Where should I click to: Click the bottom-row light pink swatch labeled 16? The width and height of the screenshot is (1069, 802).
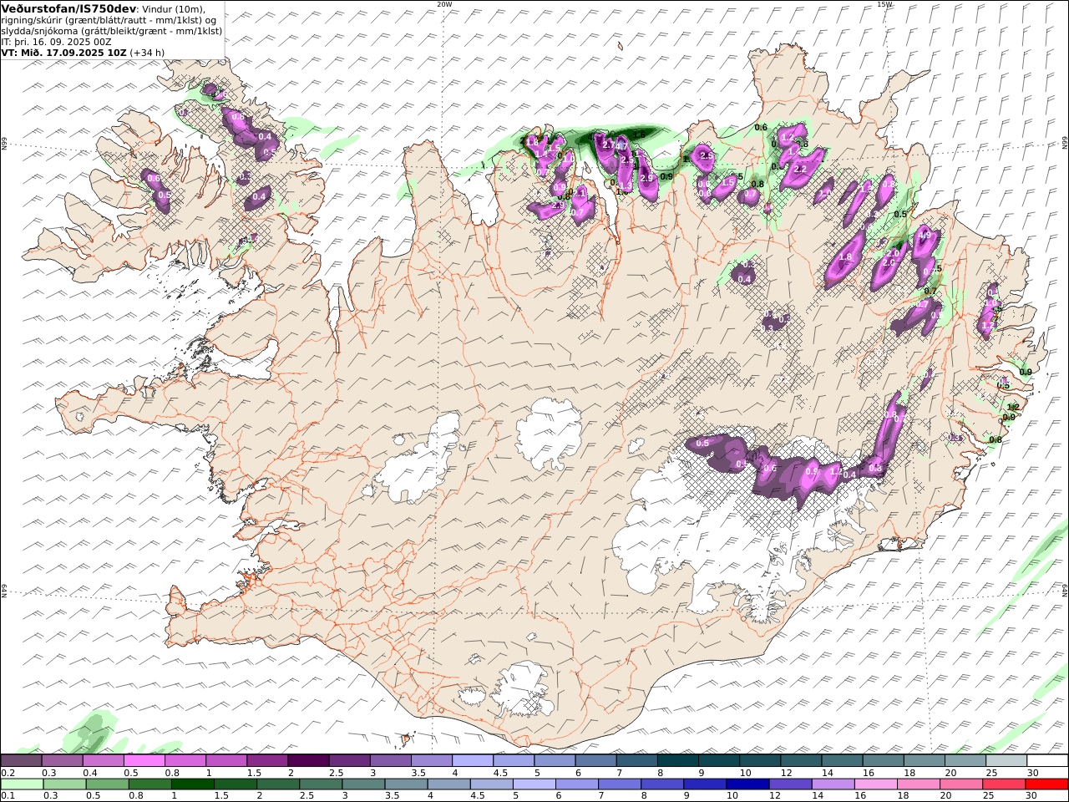874,784
